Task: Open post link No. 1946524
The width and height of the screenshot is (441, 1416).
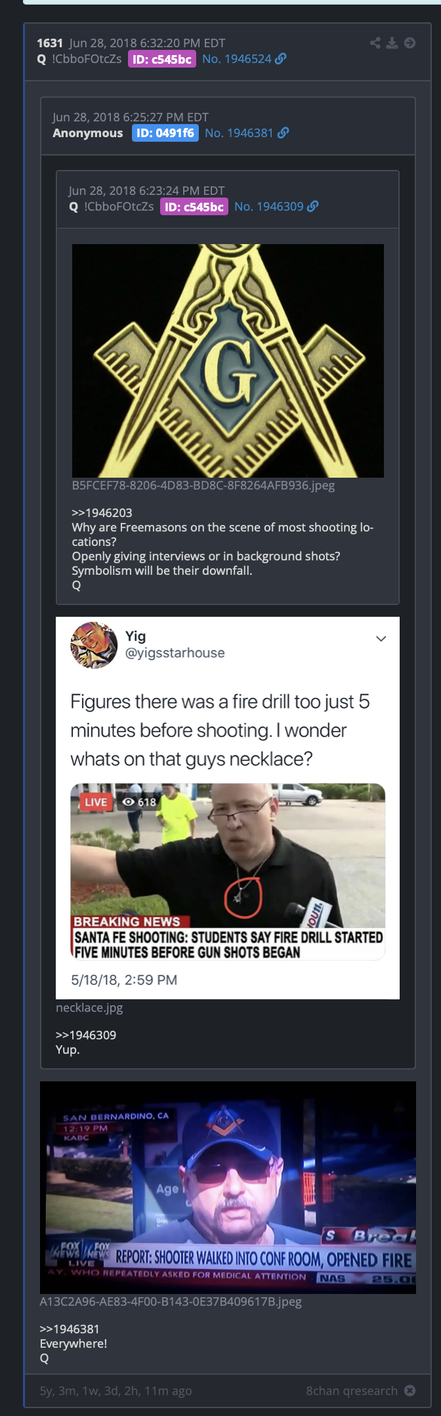Action: (237, 59)
